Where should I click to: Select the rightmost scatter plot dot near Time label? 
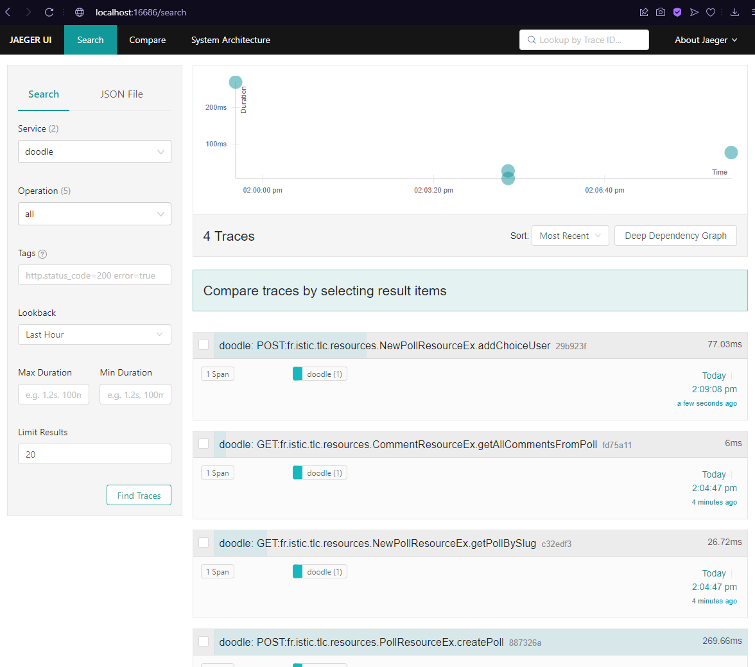(731, 153)
